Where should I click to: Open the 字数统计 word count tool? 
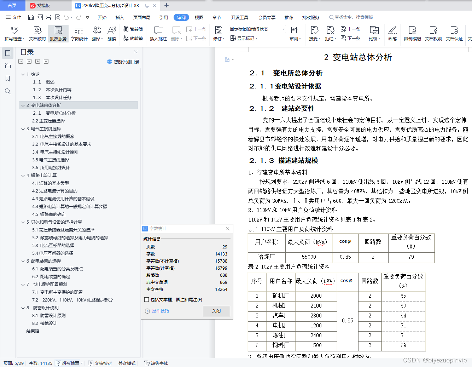[79, 34]
